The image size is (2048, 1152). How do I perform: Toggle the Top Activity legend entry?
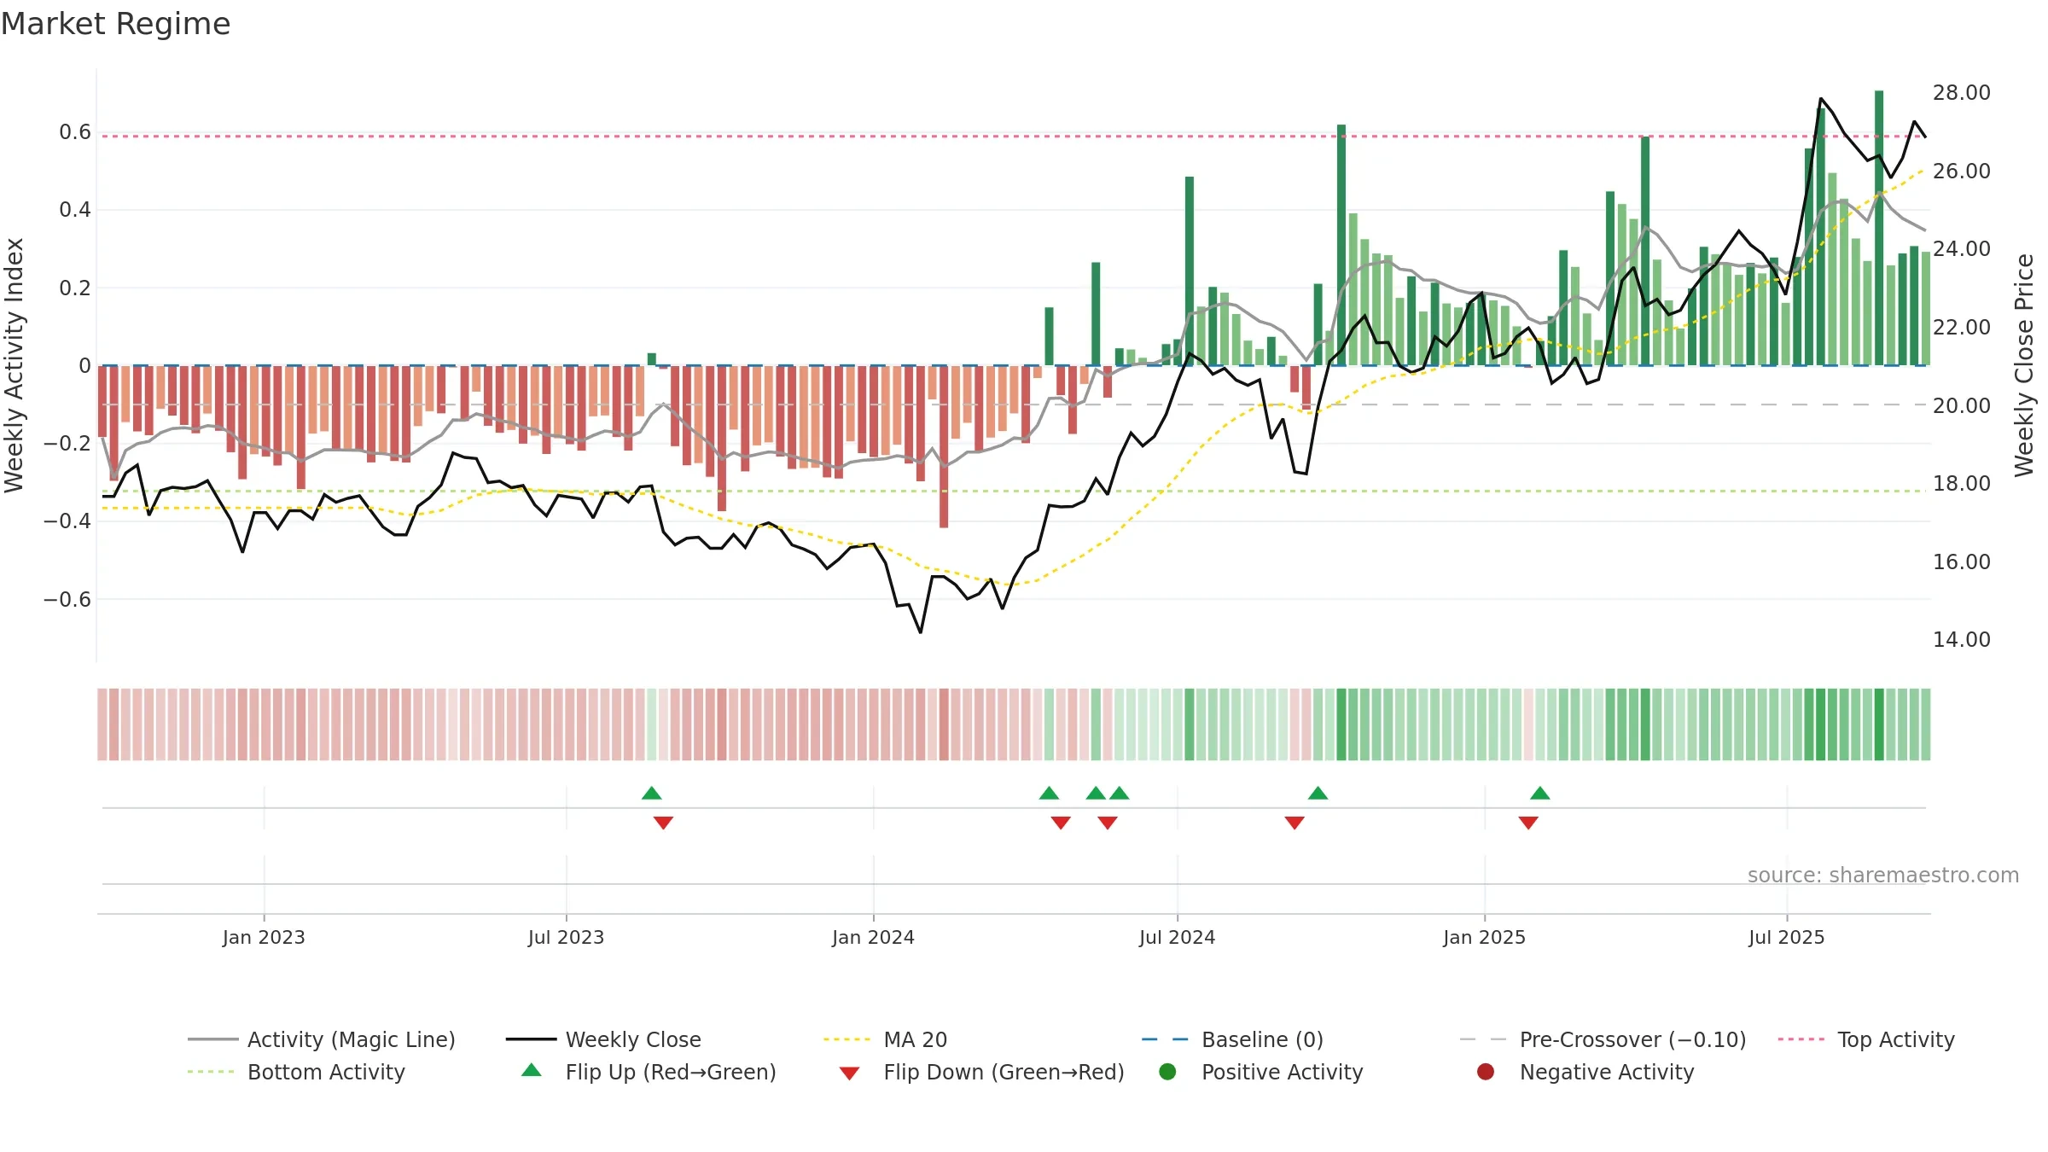point(1866,1039)
